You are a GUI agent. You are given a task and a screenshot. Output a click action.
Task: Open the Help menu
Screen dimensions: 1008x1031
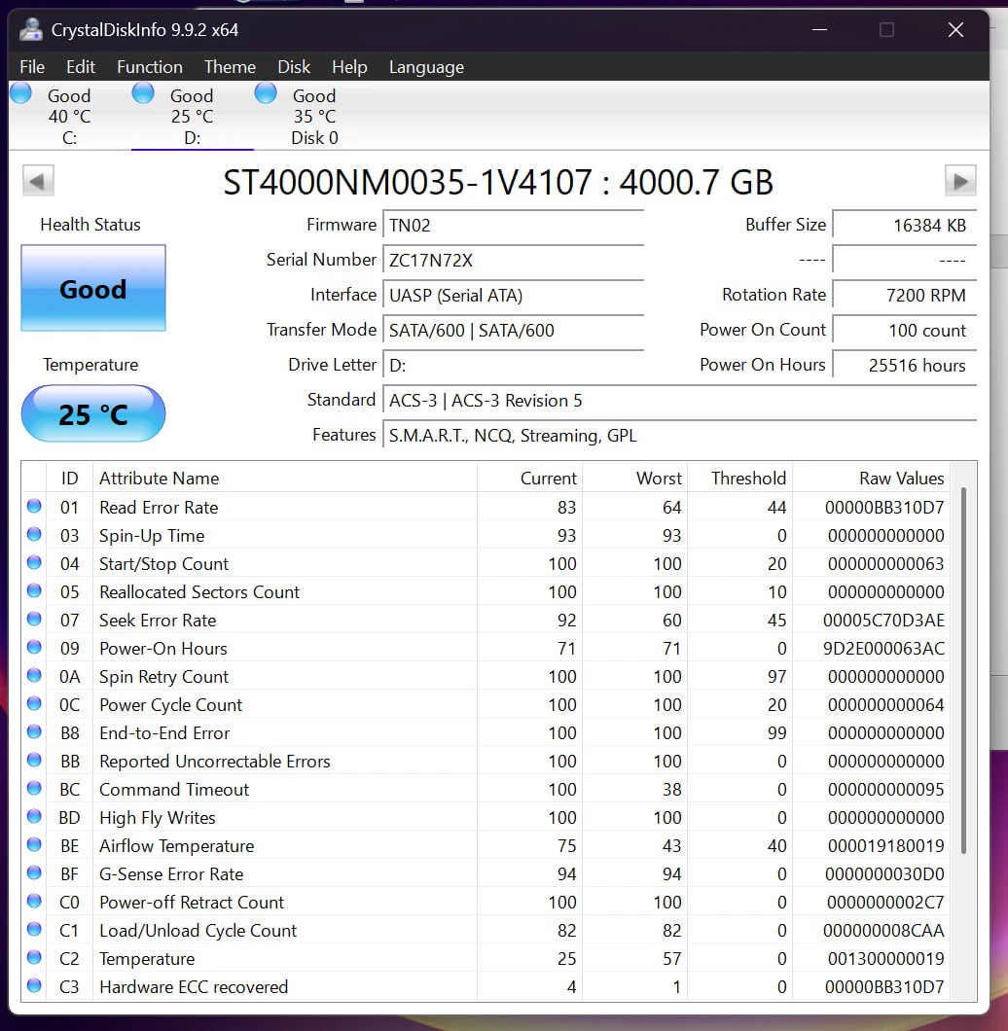[349, 67]
